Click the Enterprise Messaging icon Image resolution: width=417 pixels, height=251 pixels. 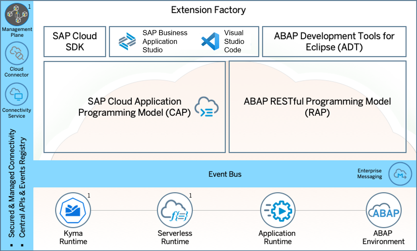(400, 174)
